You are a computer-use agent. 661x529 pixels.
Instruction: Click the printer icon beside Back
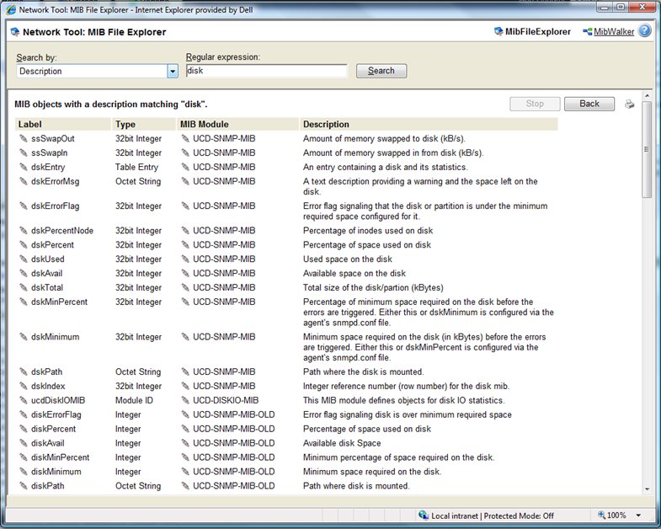[x=629, y=104]
